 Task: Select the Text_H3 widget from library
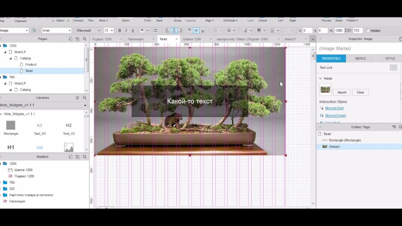point(40,128)
